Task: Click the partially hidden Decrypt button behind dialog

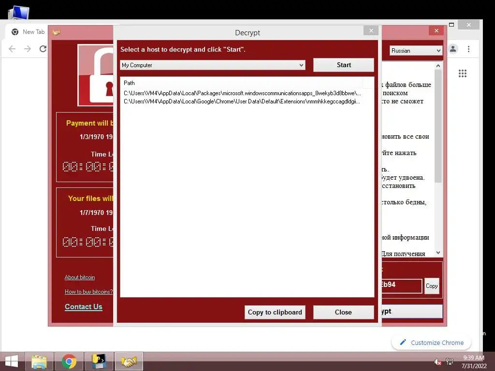Action: 412,312
